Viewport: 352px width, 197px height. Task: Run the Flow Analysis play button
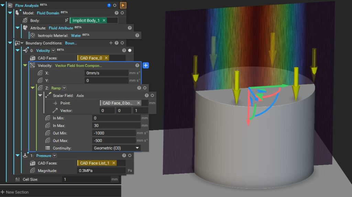[123, 5]
